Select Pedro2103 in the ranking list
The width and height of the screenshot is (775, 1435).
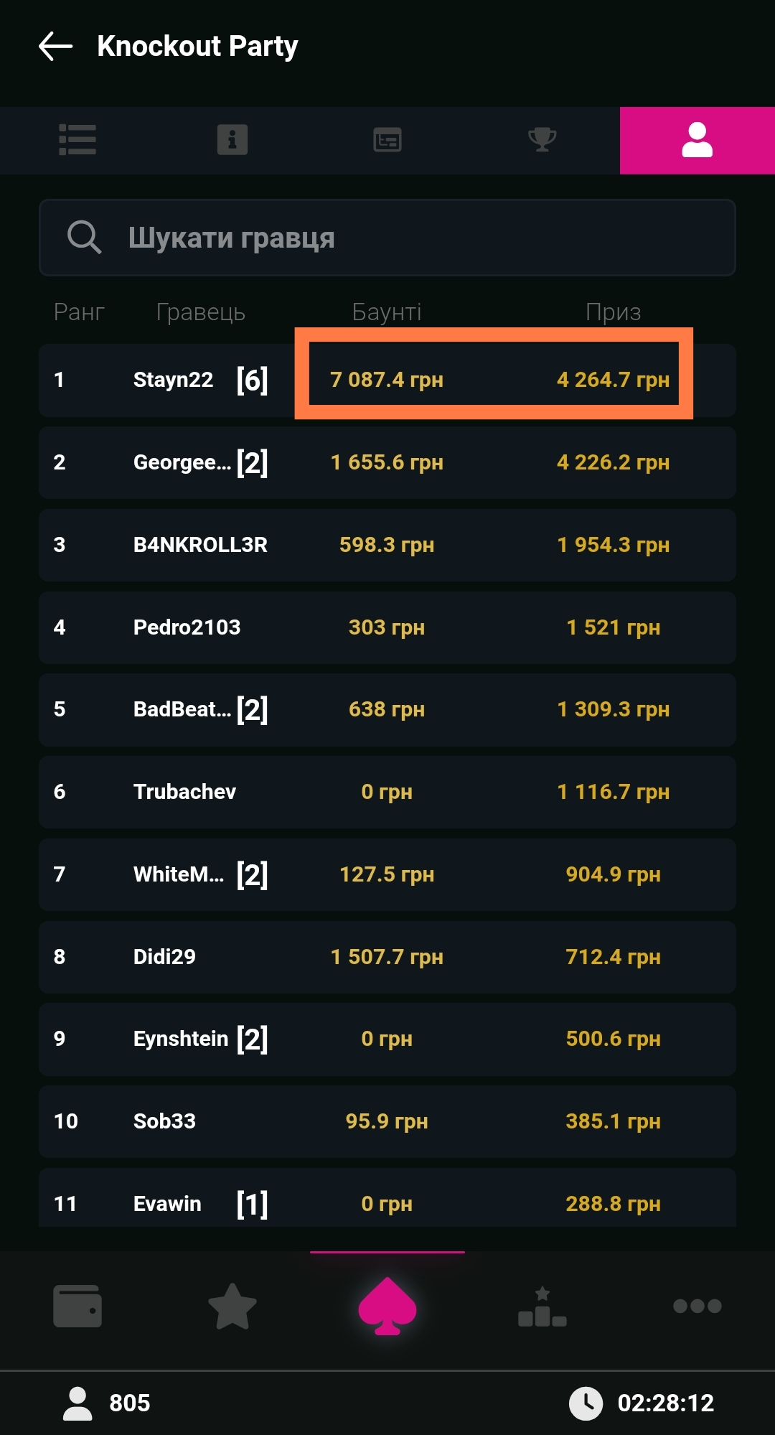coord(187,627)
